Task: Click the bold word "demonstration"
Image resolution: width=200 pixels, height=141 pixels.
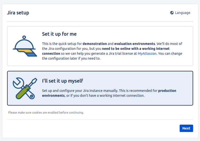Action: point(95,44)
